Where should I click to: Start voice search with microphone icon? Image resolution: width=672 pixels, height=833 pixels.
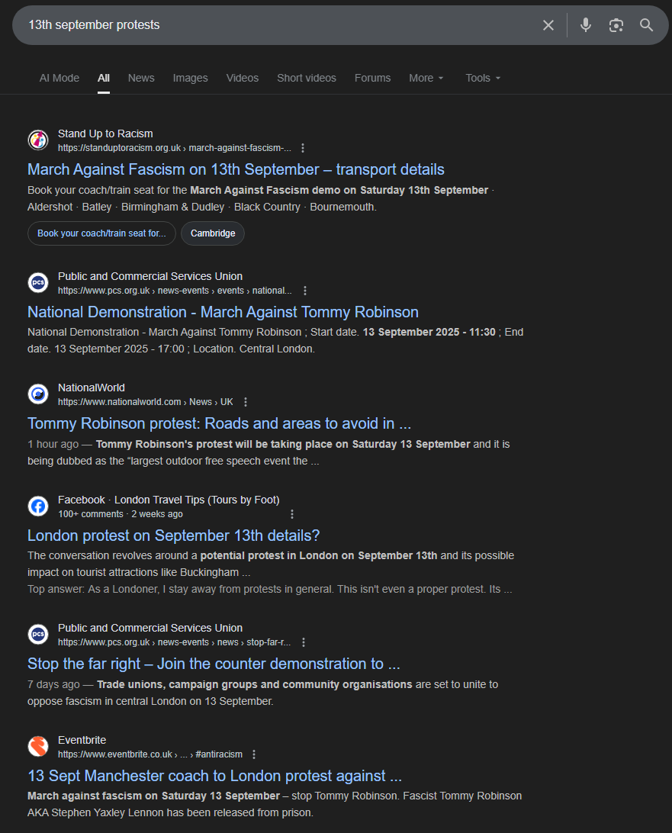[585, 25]
